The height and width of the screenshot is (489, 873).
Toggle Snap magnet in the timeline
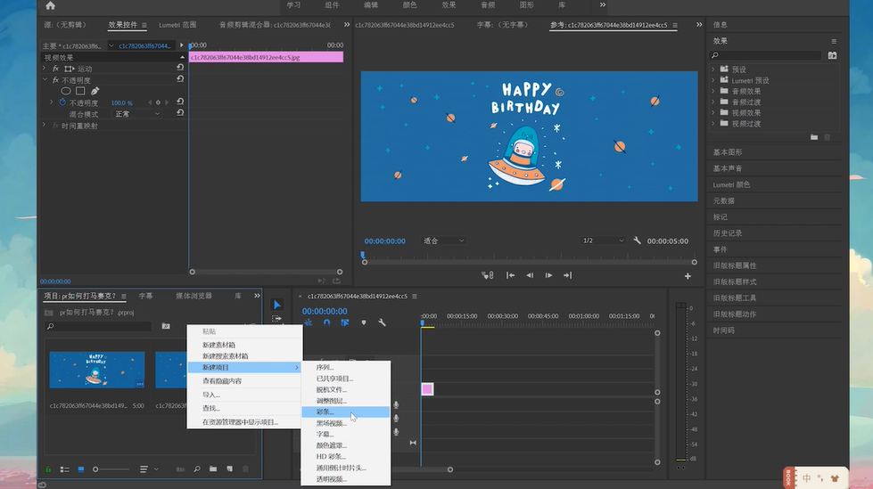327,322
